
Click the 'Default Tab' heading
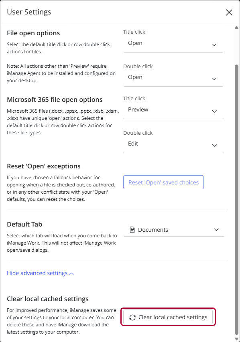(24, 224)
